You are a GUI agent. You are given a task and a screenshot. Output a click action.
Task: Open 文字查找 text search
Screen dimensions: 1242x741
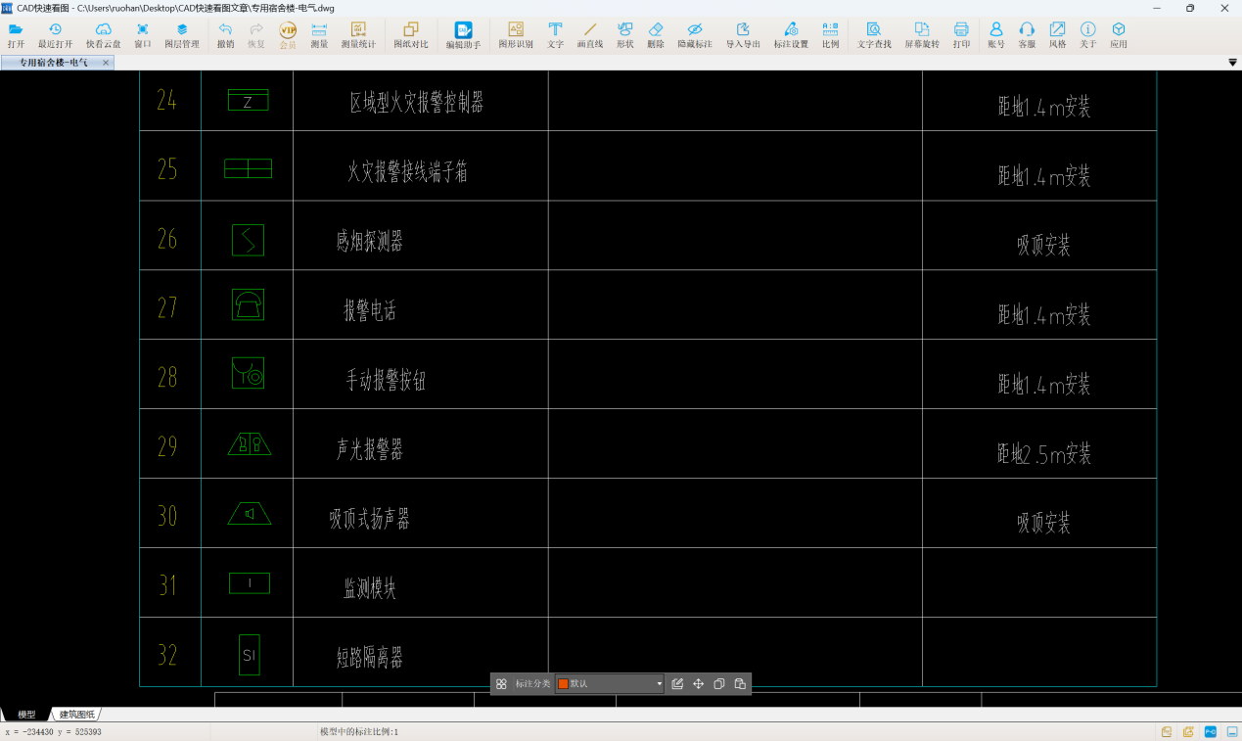874,35
